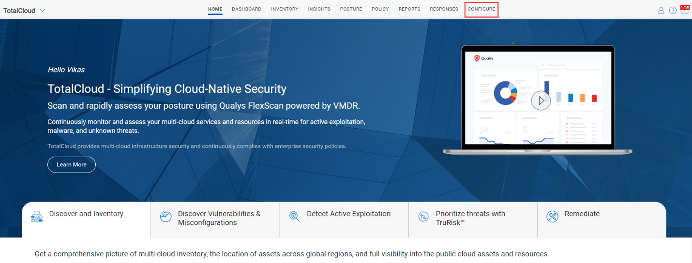This screenshot has height=263, width=692.
Task: Open the INSIGHTS tab
Action: (x=319, y=9)
